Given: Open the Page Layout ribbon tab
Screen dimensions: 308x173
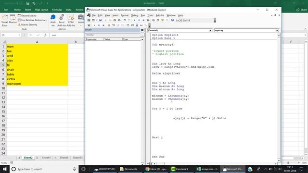Looking at the screenshot, I should 41,10.
